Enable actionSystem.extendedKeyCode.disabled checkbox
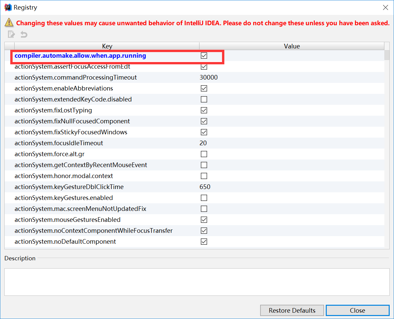 [204, 99]
